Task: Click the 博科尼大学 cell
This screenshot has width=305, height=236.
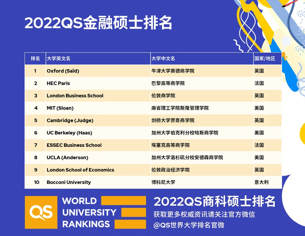Action: (202, 182)
